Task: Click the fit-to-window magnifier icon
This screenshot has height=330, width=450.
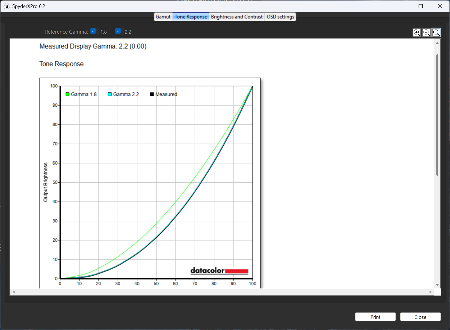Action: click(436, 33)
